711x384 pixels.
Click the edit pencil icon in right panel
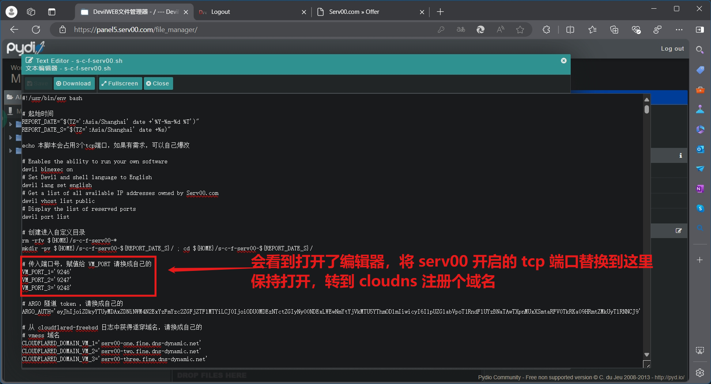[x=679, y=231]
